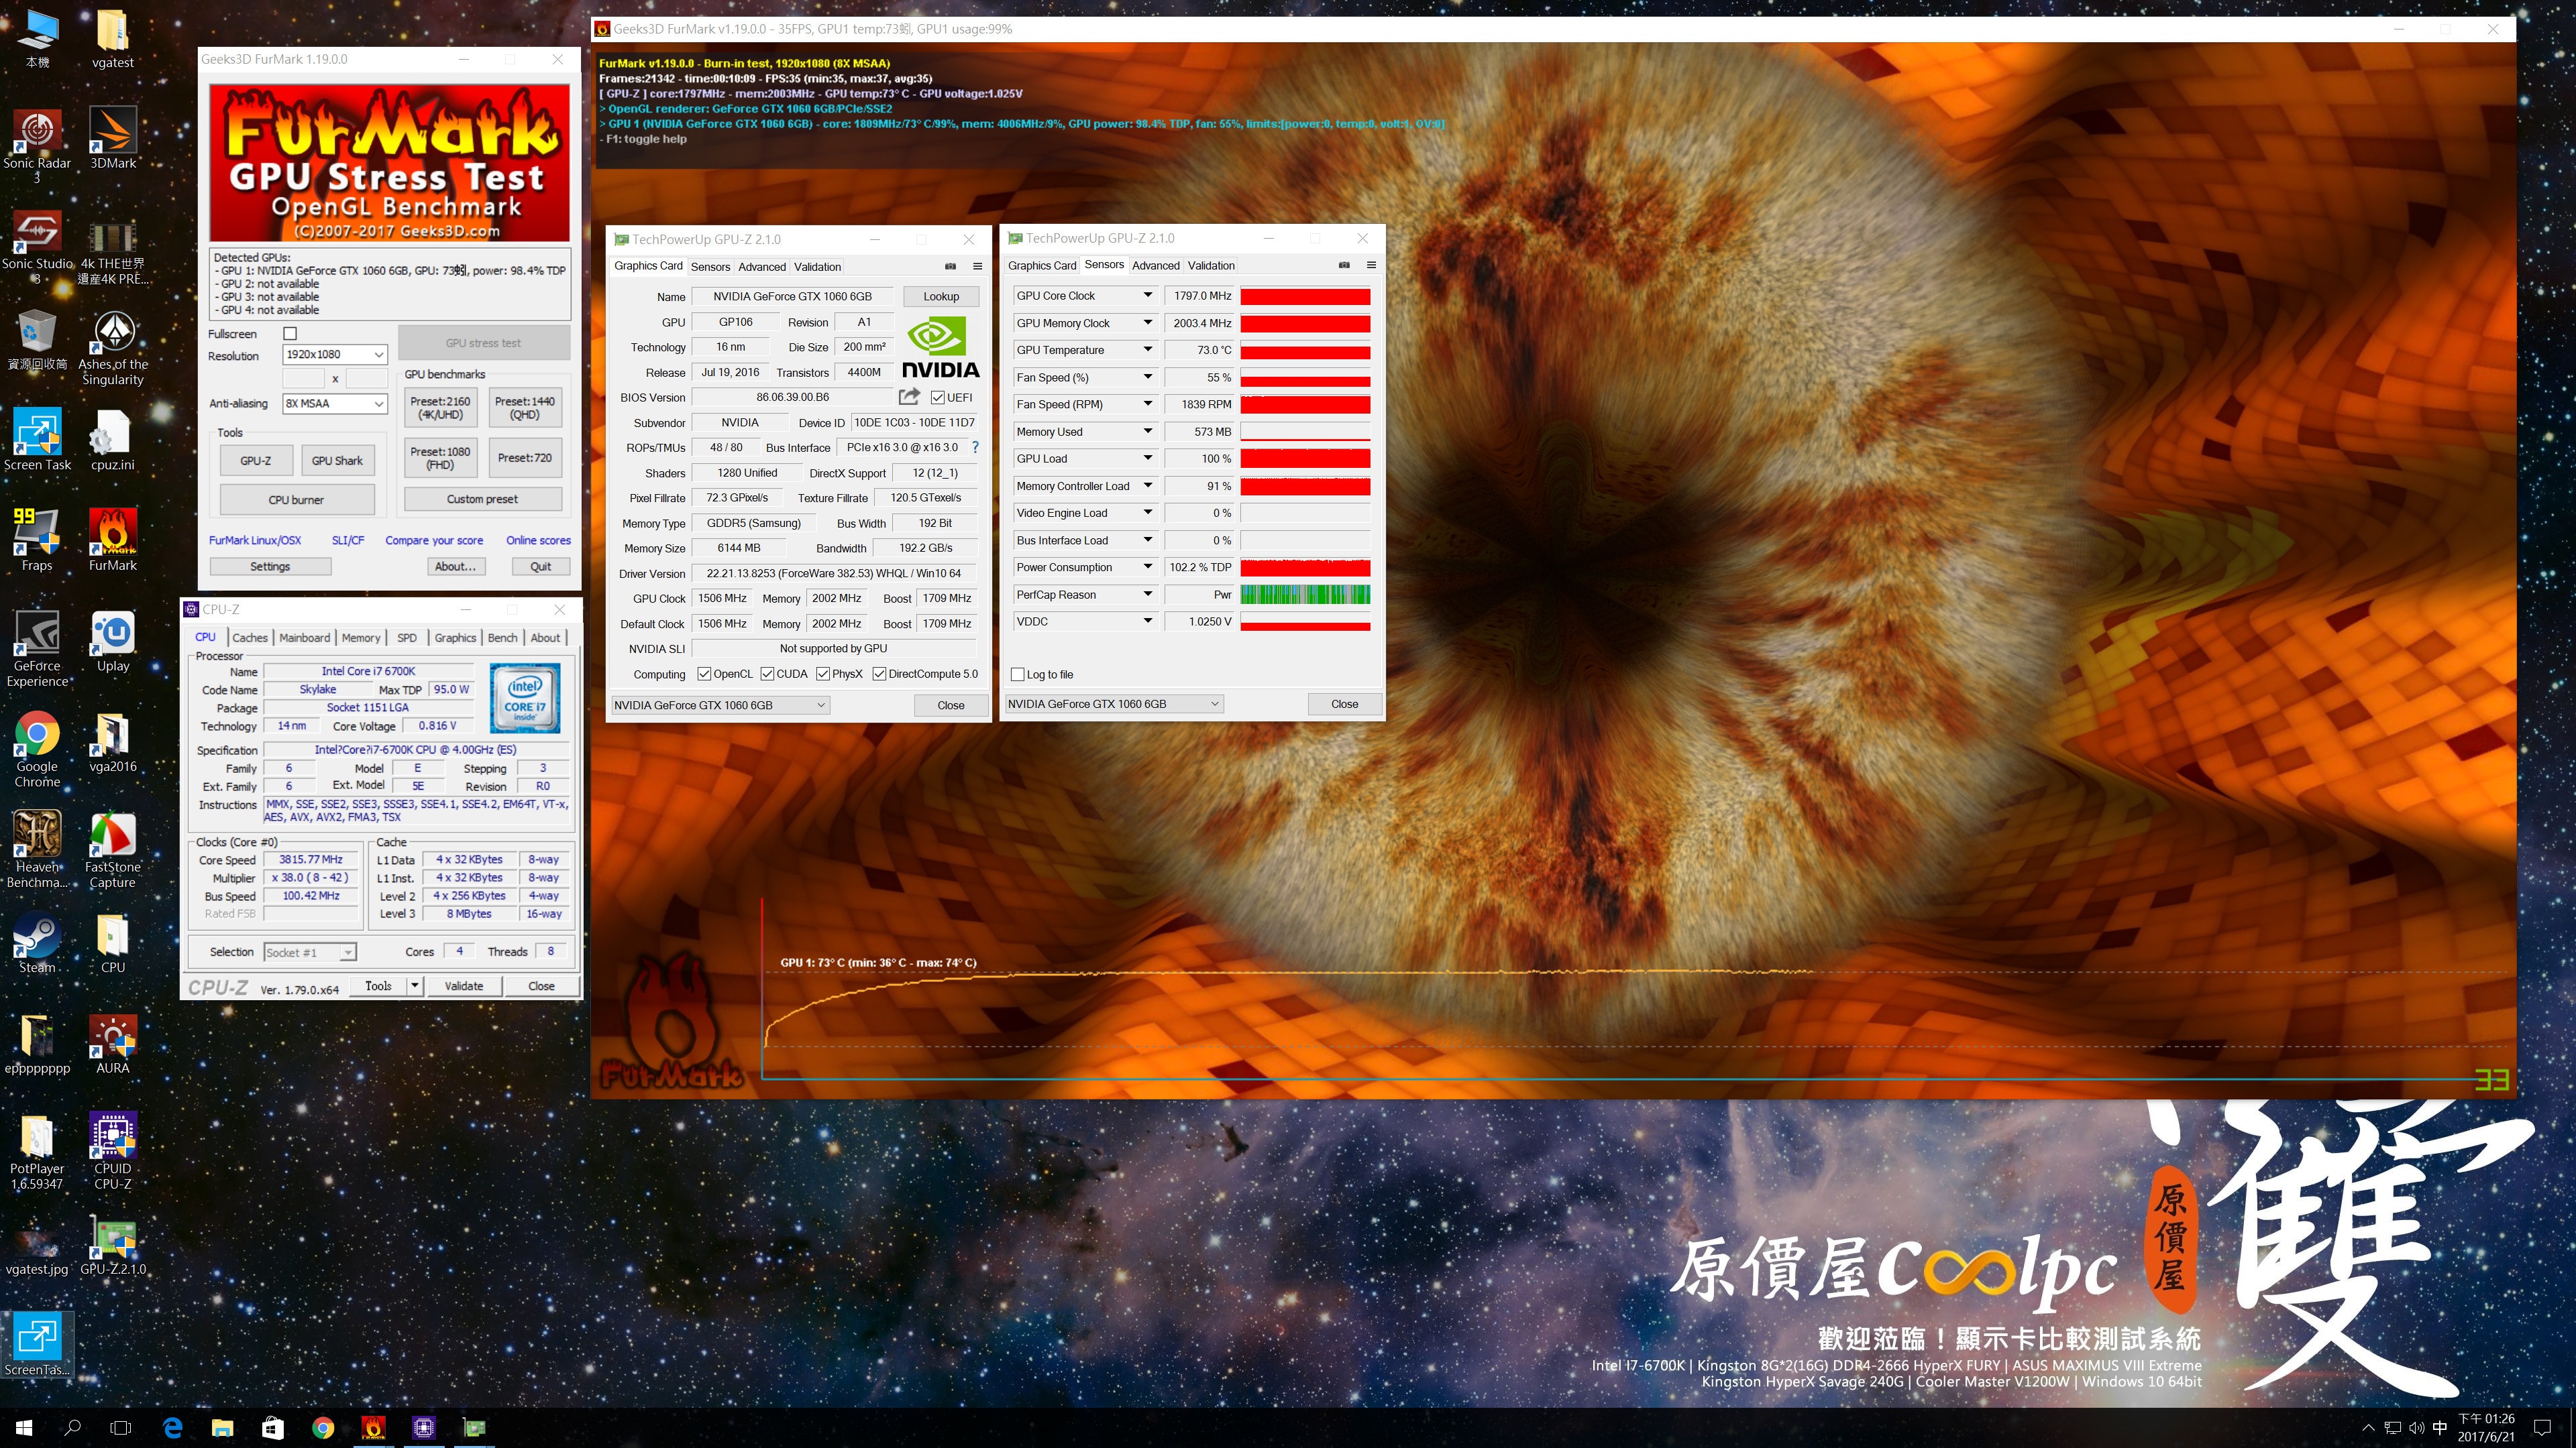Open the Fraps desktop icon
Screen dimensions: 2576x1448
point(37,540)
